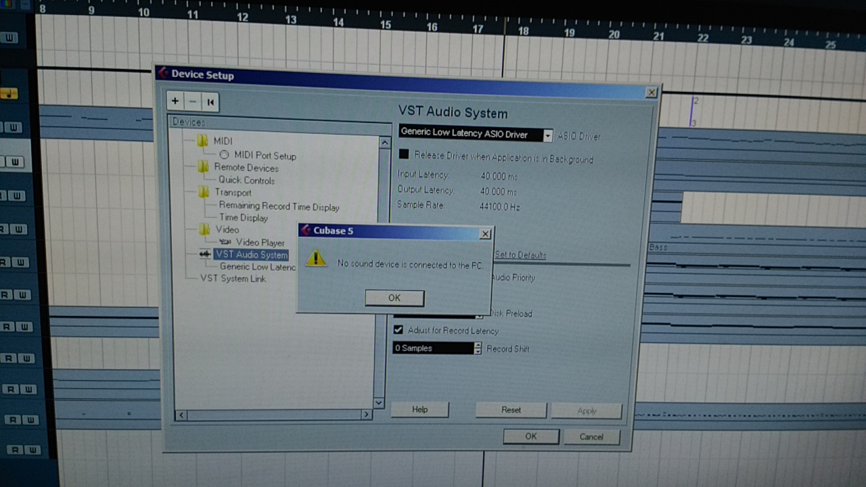866x487 pixels.
Task: Close the Device Setup dialog with X
Action: [651, 93]
